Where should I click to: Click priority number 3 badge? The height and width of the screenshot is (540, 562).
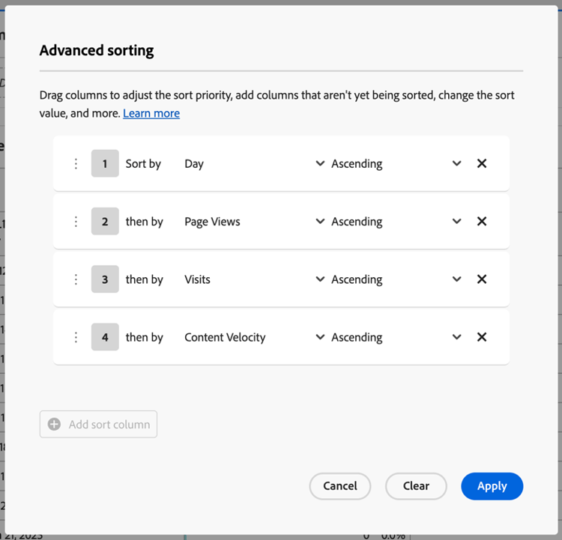pyautogui.click(x=105, y=279)
